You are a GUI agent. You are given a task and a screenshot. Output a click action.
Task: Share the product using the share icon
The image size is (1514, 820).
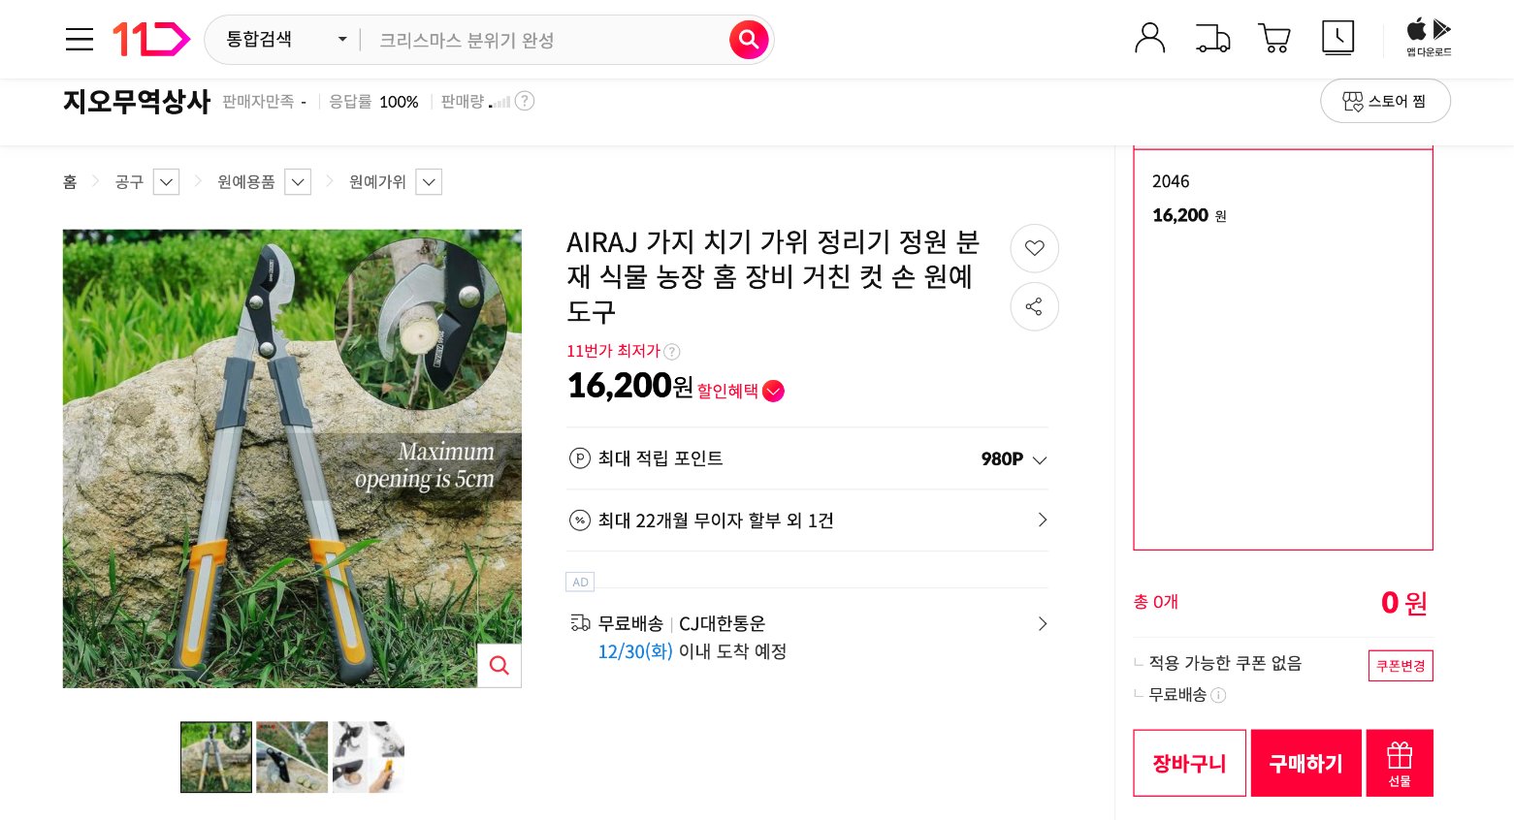(1034, 306)
